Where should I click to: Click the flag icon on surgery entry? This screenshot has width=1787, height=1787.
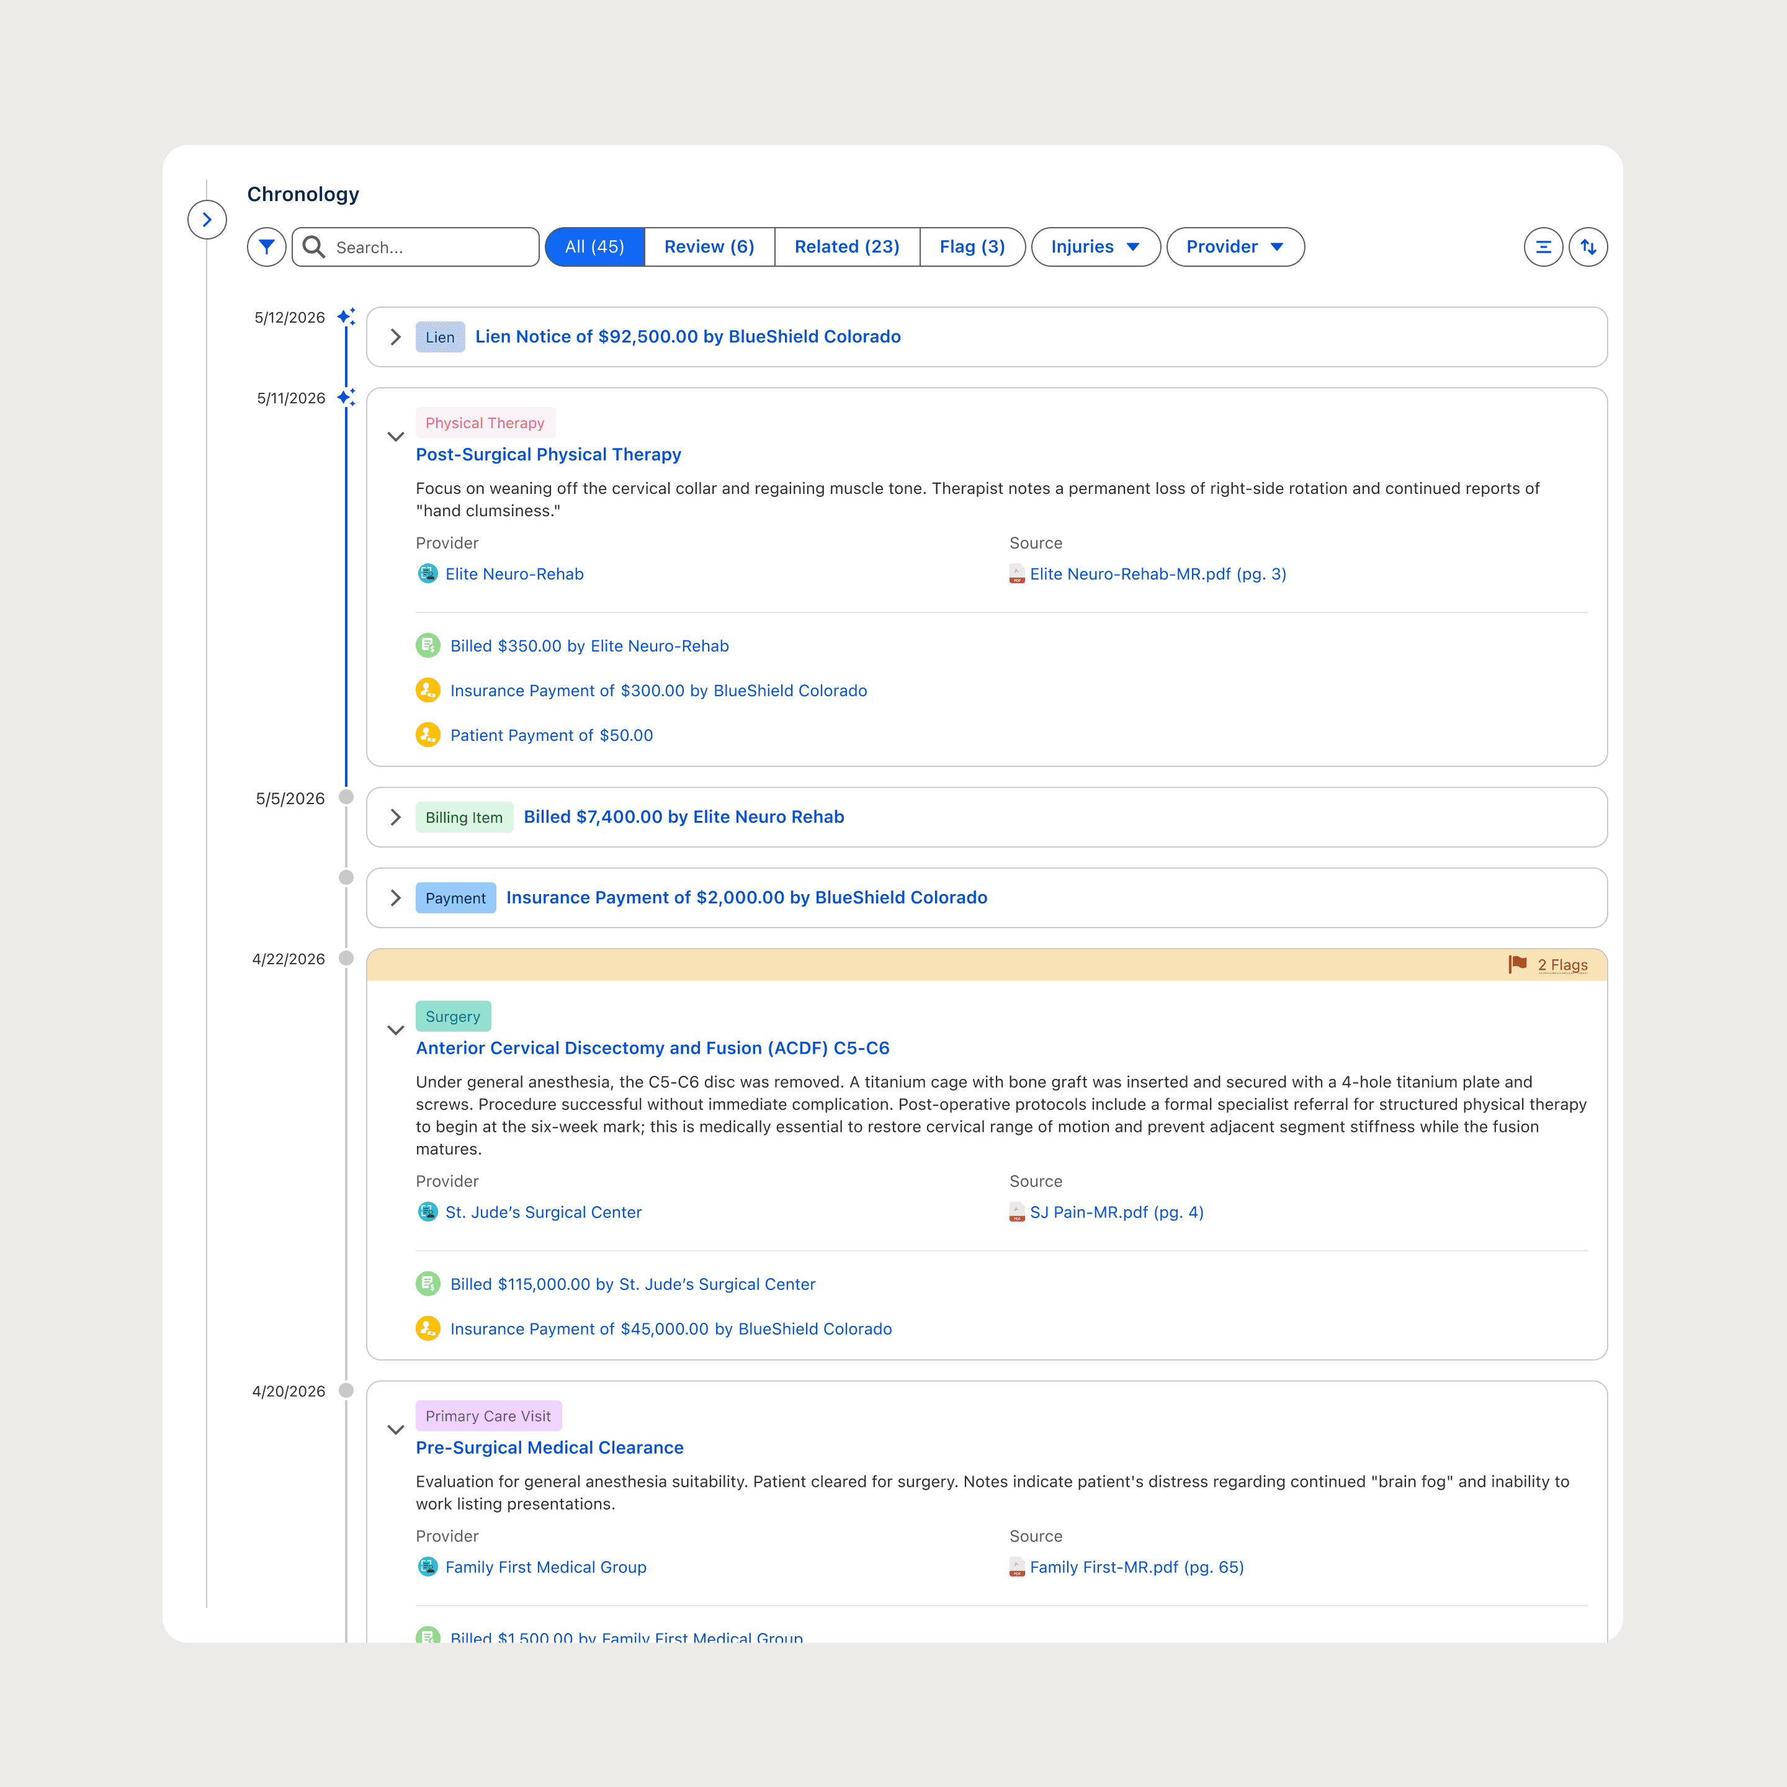coord(1517,964)
